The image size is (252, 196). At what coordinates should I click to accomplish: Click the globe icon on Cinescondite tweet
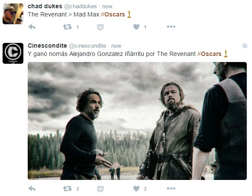coord(245,46)
